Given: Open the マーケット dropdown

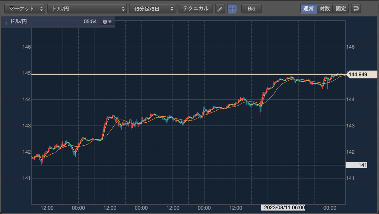Looking at the screenshot, I should (x=25, y=9).
